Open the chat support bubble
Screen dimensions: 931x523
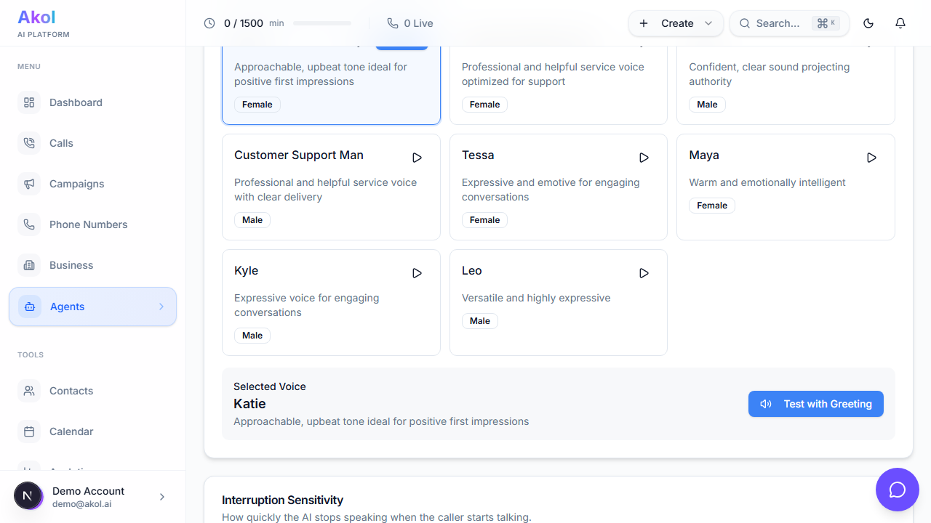coord(897,490)
